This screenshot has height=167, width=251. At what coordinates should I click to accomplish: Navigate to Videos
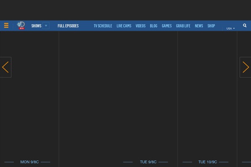tap(141, 26)
